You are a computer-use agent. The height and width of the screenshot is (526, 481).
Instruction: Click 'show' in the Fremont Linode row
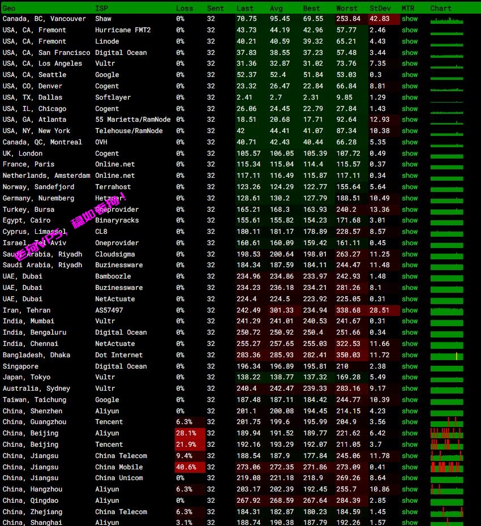coord(410,41)
